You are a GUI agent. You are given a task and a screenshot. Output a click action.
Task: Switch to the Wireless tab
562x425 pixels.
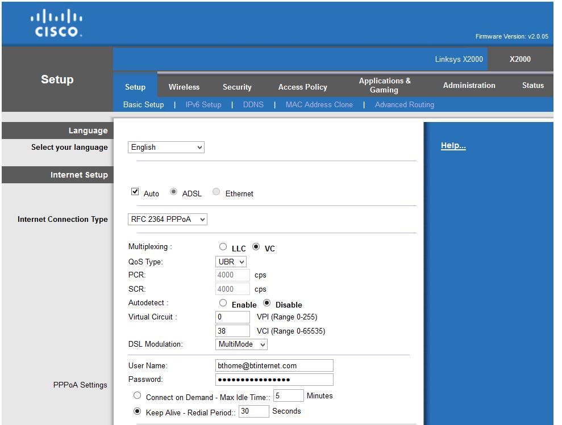(x=184, y=87)
